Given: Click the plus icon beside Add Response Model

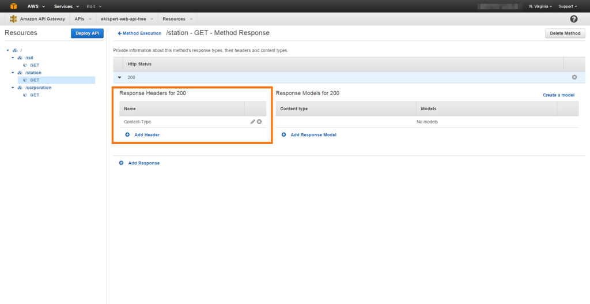Looking at the screenshot, I should click(283, 134).
